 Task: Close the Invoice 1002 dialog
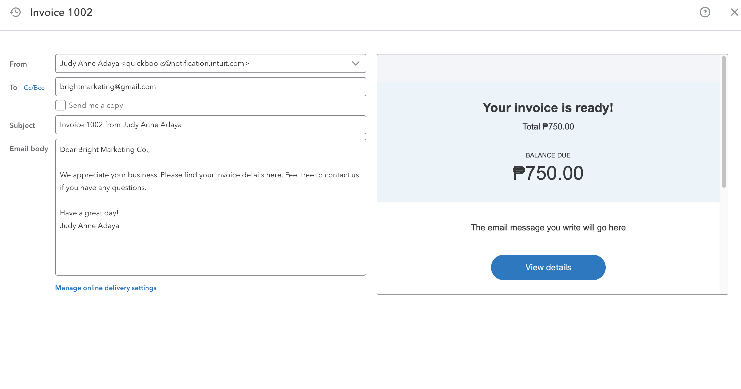click(x=734, y=12)
